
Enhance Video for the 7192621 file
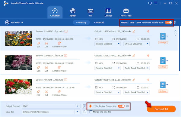tap(59, 69)
